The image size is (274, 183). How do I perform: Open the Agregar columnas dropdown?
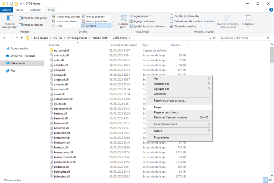coord(145,21)
